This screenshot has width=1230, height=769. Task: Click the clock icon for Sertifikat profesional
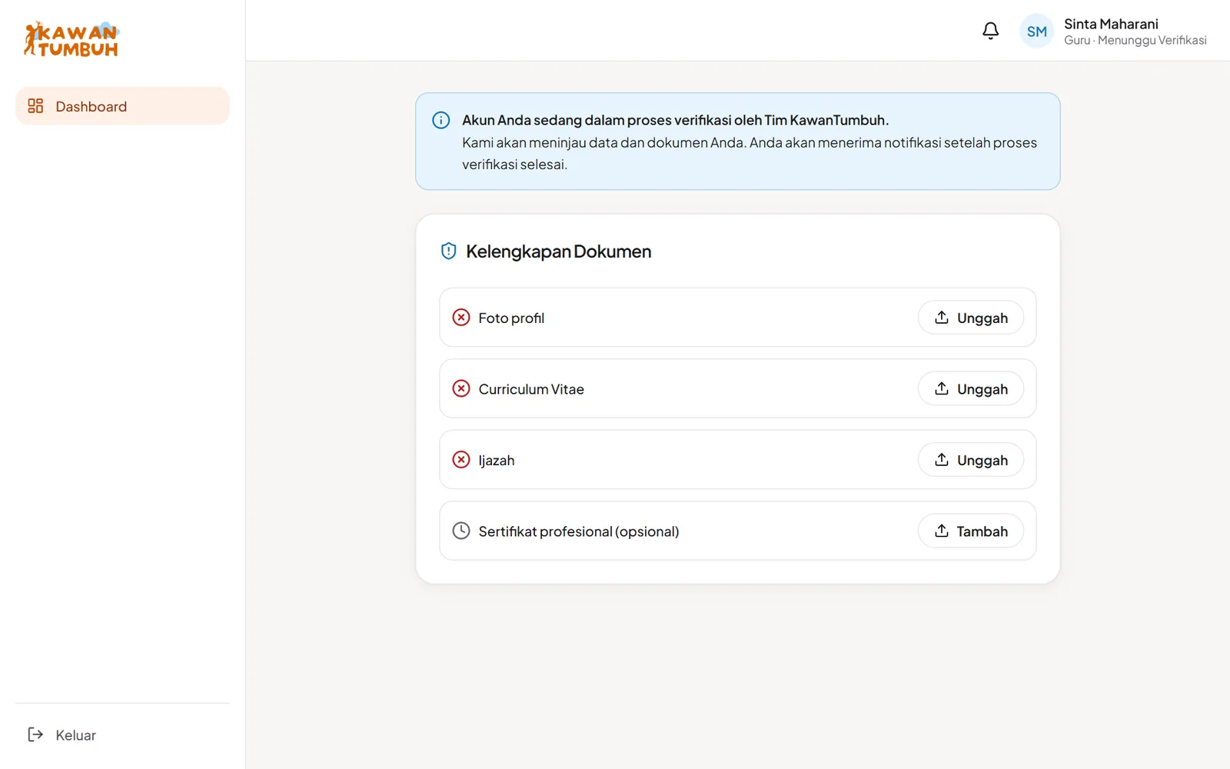[461, 531]
